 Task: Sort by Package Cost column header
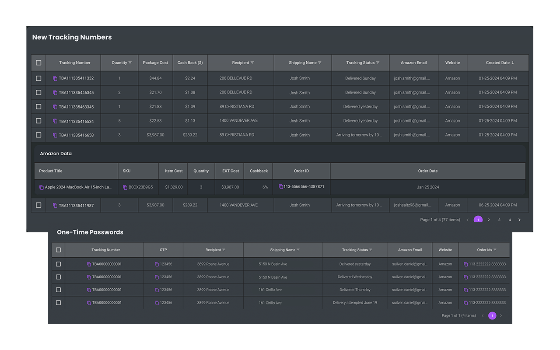click(x=155, y=63)
